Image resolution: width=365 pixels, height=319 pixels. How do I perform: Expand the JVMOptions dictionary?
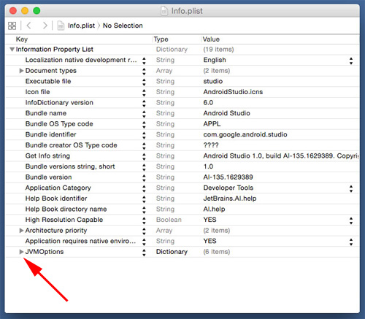tap(21, 252)
